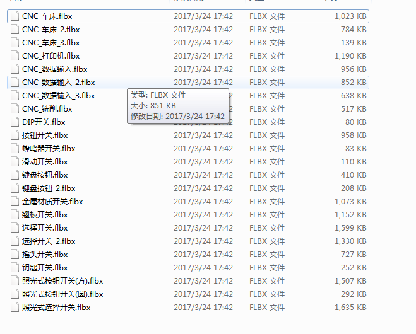Select the 按钮开关.flbx file
Viewport: 416px width, 334px height.
45,135
